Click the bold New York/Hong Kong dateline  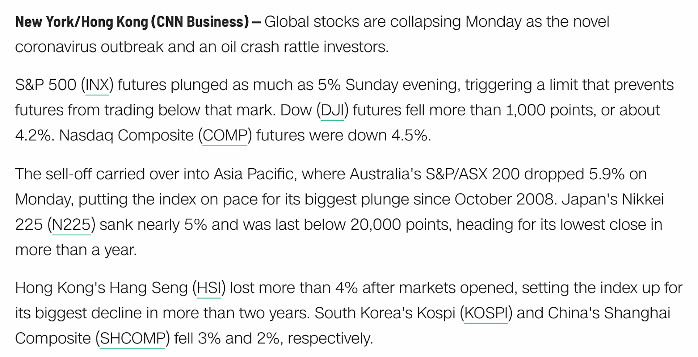pos(82,22)
